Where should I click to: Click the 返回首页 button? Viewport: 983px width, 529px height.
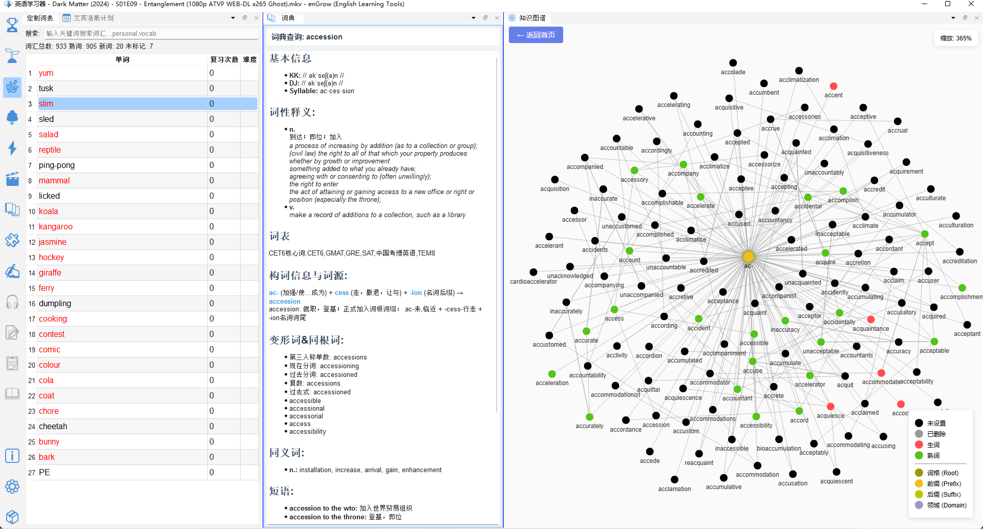[x=536, y=35]
